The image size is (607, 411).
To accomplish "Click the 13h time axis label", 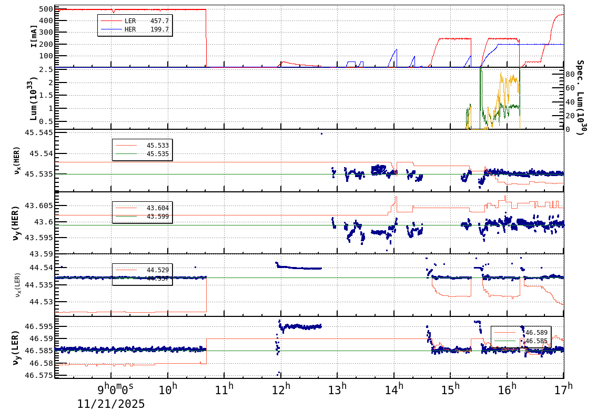I will [x=338, y=388].
